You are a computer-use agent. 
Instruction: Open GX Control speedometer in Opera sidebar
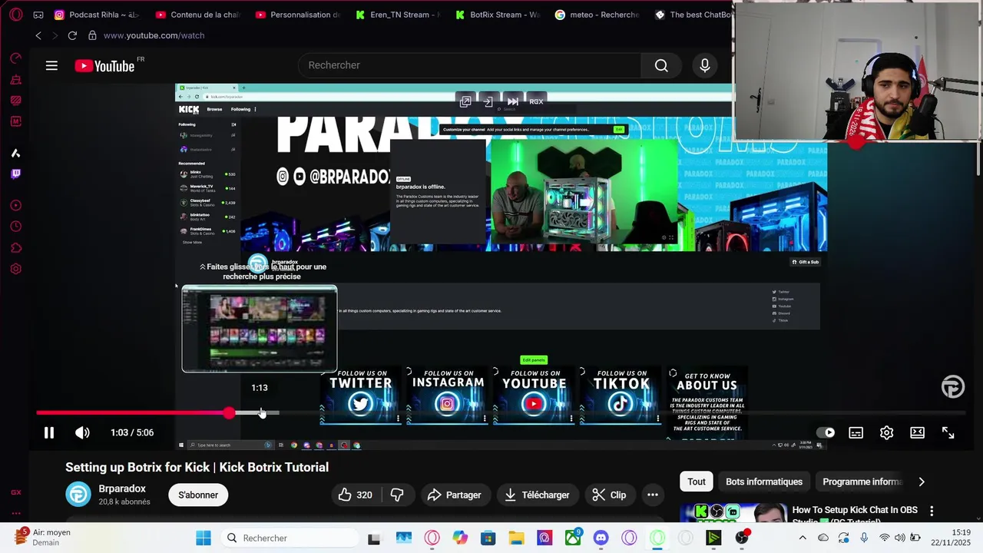pos(15,58)
